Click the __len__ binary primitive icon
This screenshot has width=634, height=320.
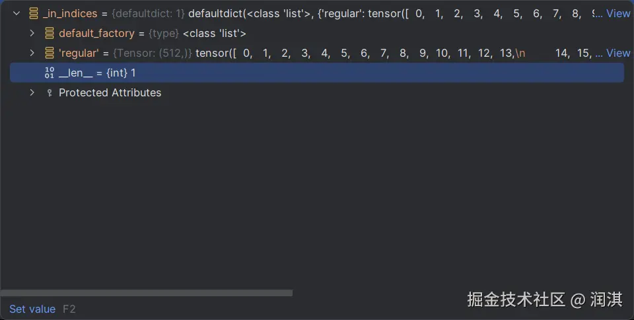click(x=50, y=73)
